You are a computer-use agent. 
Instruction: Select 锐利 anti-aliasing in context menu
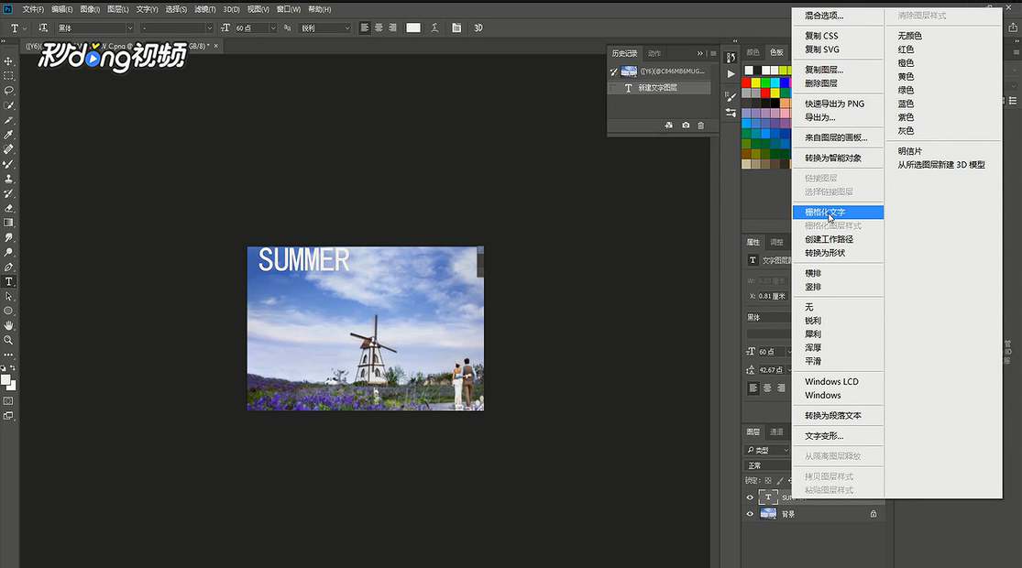[x=813, y=321]
